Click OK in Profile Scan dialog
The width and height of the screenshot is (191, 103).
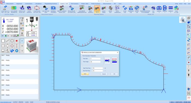click(114, 74)
